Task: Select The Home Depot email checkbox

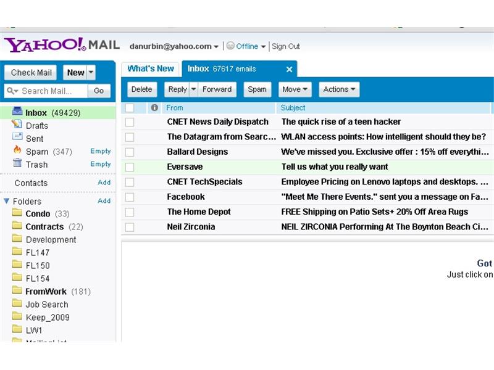Action: coord(130,212)
